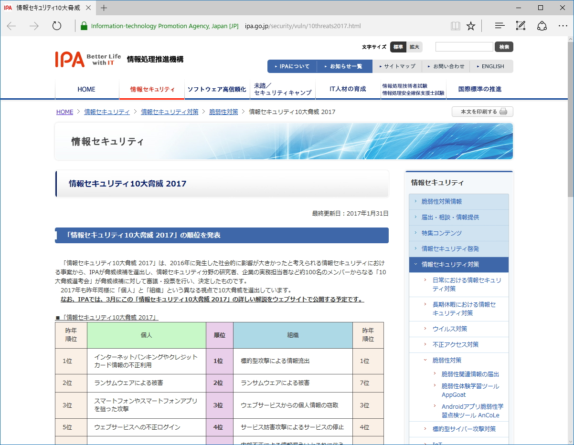574x445 pixels.
Task: Add page to favorites star icon
Action: point(471,26)
